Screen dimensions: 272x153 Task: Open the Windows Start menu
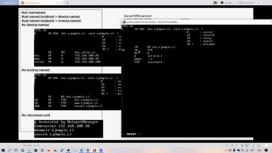tap(3, 150)
